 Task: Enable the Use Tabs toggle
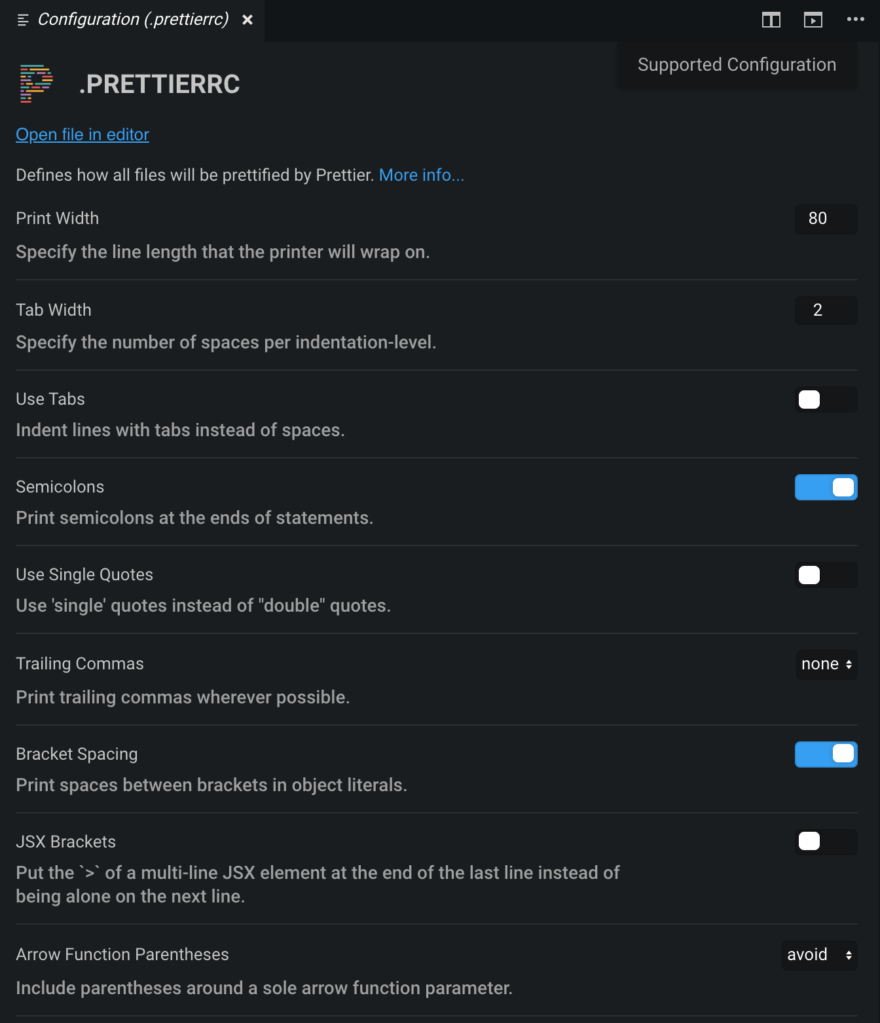click(826, 400)
